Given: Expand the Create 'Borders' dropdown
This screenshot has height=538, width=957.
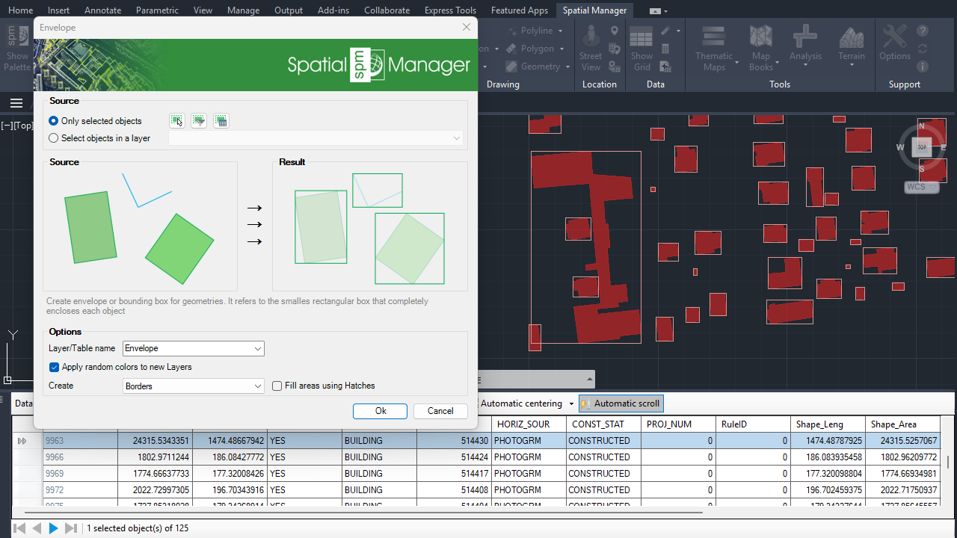Looking at the screenshot, I should click(257, 386).
